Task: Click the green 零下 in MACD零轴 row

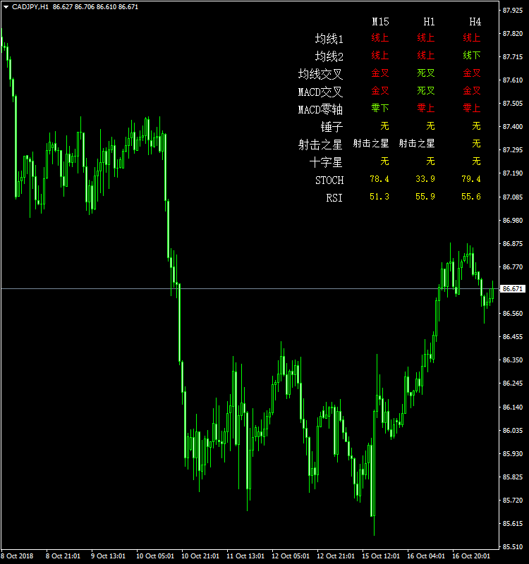Action: 380,108
